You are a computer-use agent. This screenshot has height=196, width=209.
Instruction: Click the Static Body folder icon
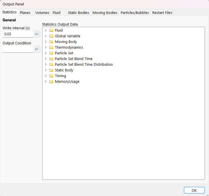51,70
